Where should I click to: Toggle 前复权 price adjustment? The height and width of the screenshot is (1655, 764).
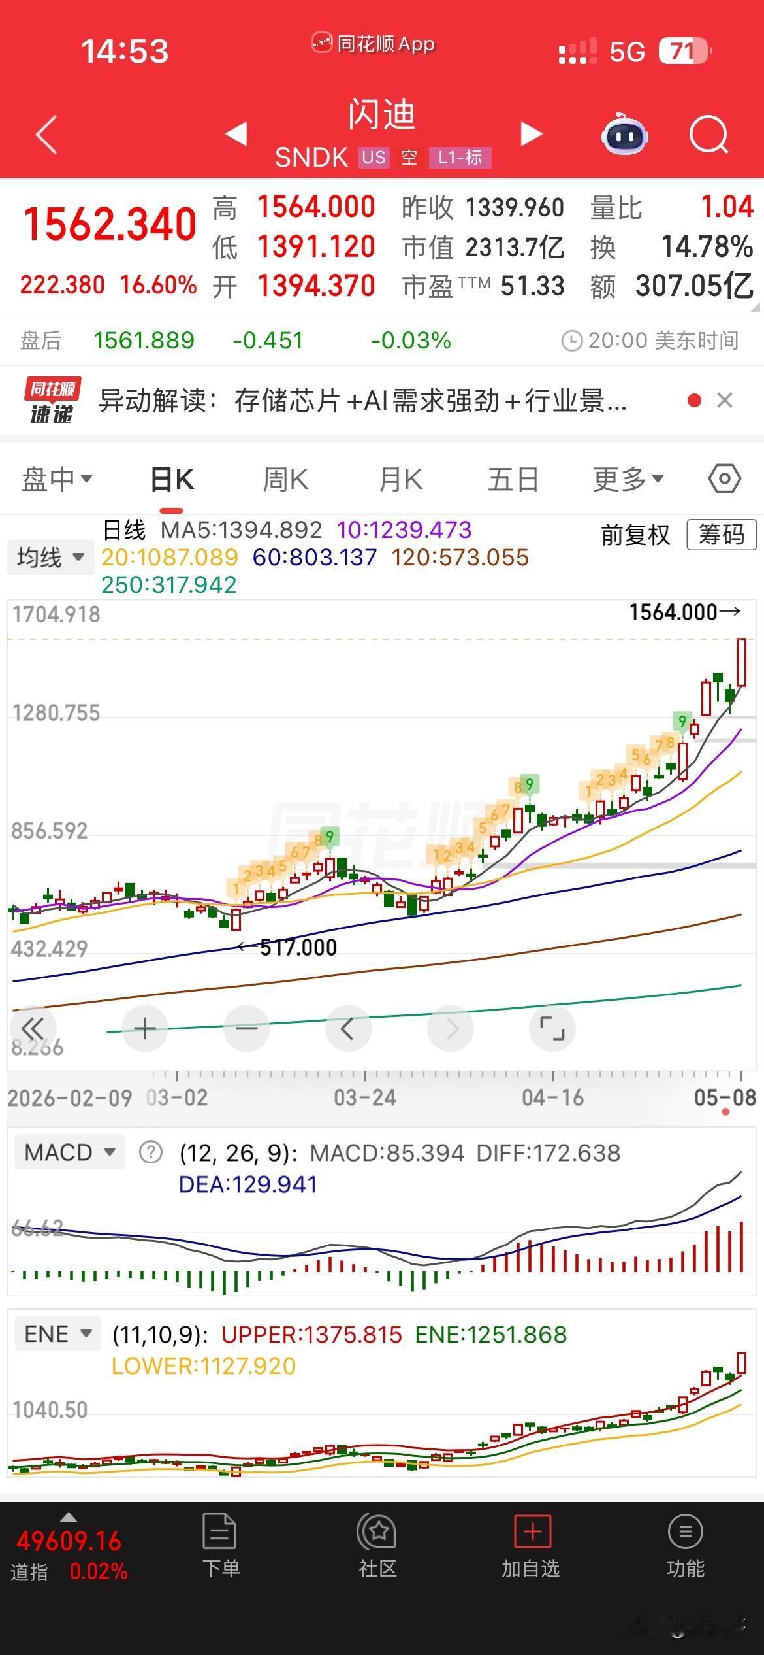[635, 535]
